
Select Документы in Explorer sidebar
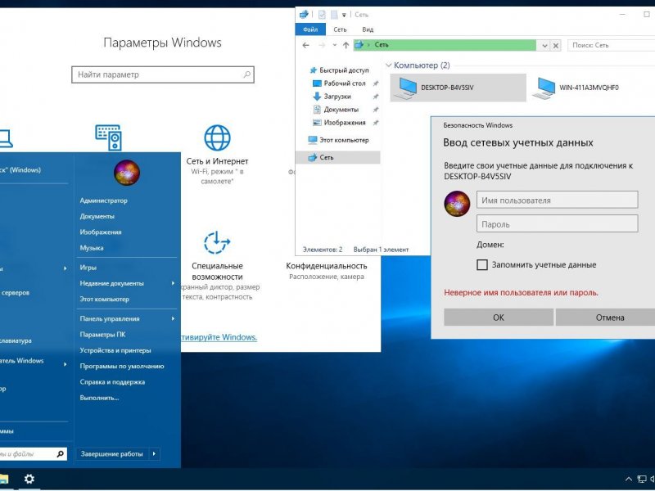pos(341,110)
